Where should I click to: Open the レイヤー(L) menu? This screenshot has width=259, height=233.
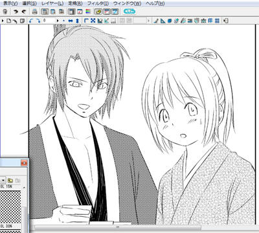[52, 3]
